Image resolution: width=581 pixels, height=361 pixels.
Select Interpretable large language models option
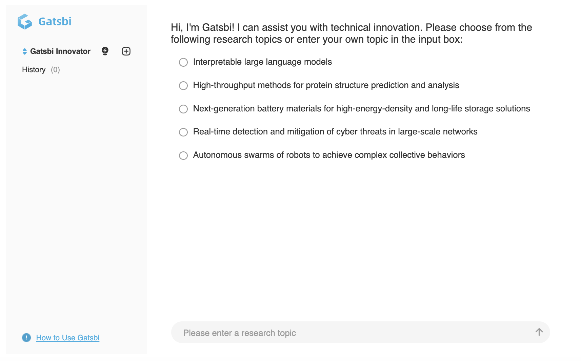coord(183,62)
